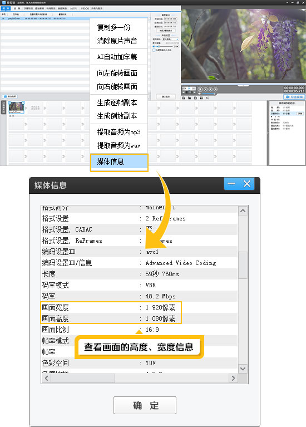
Task: Select the highlighted video row in the clip list
Action: pyautogui.click(x=75, y=18)
